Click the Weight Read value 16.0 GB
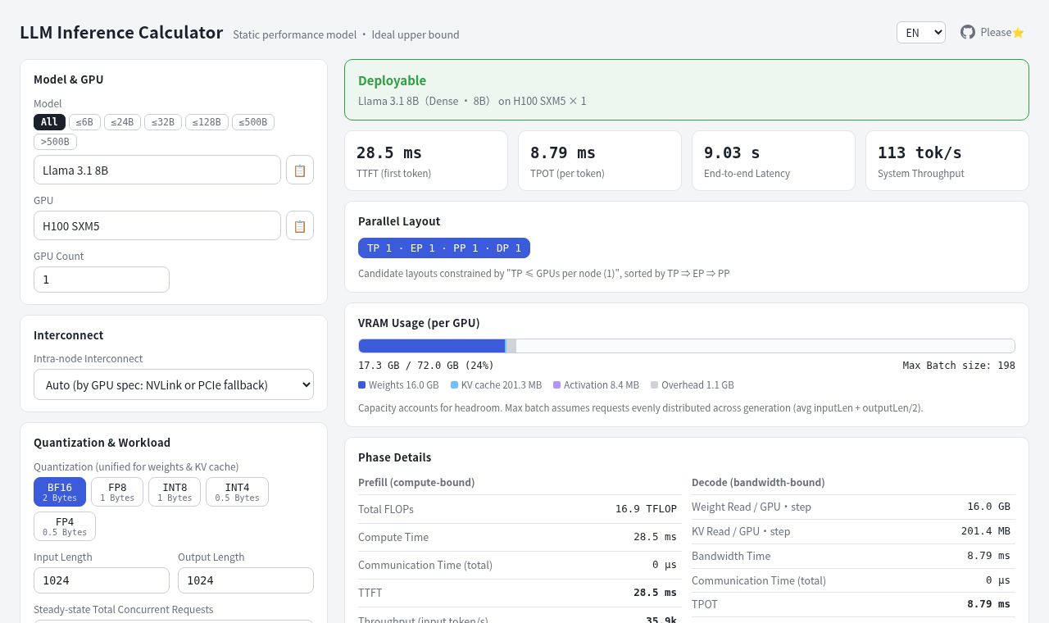1049x623 pixels. pyautogui.click(x=988, y=507)
